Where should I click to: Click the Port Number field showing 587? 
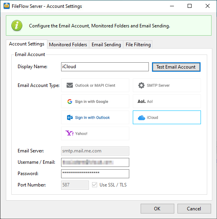click(75, 185)
